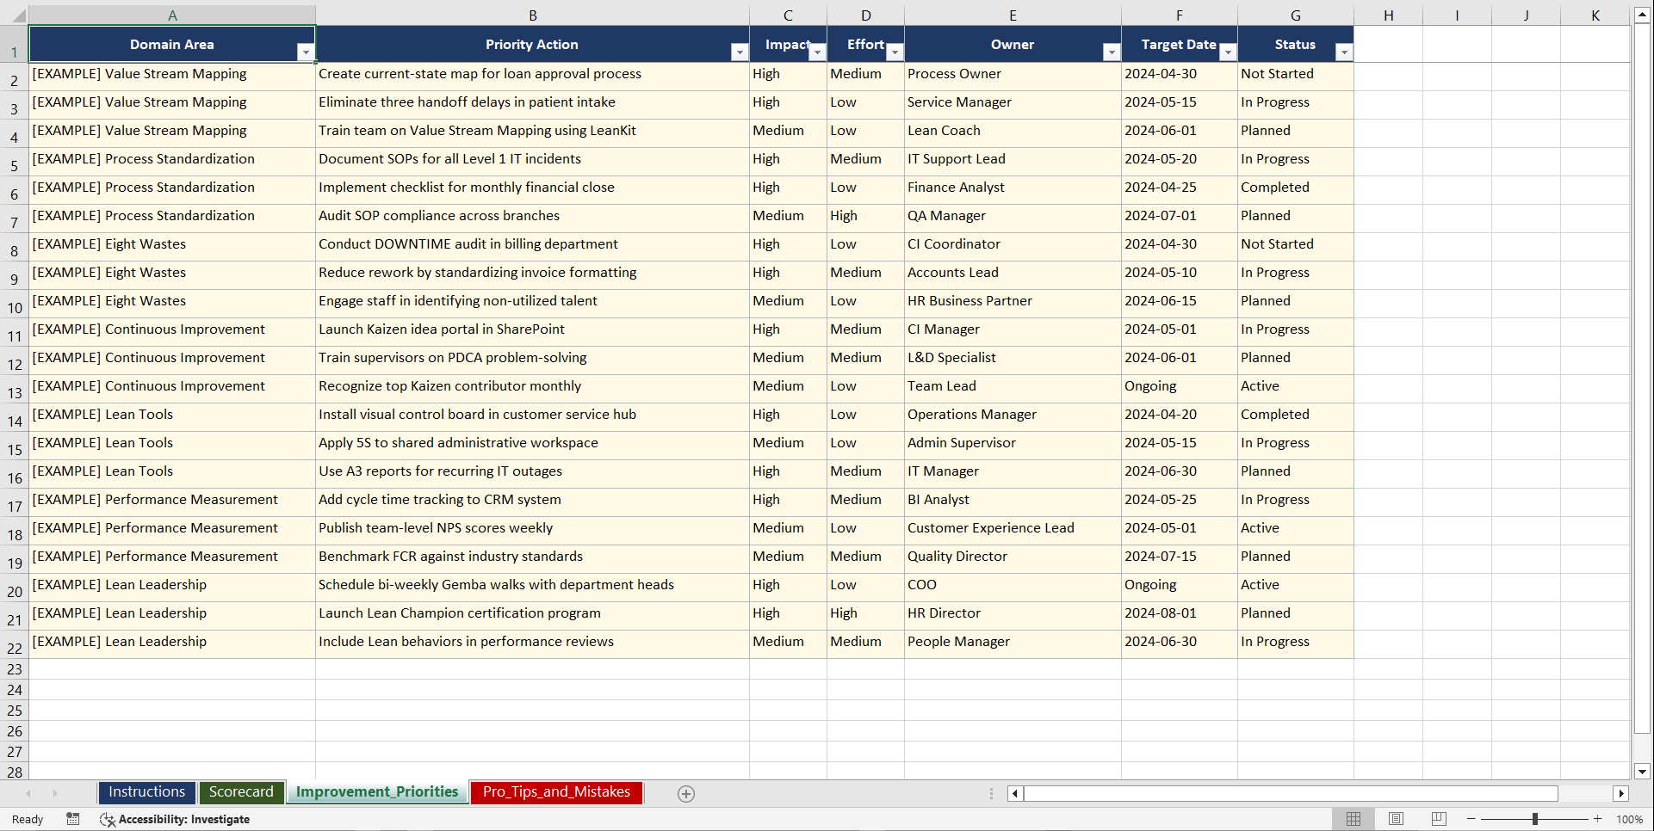The image size is (1654, 831).
Task: Click the previous sheet navigation arrow
Action: click(x=29, y=793)
